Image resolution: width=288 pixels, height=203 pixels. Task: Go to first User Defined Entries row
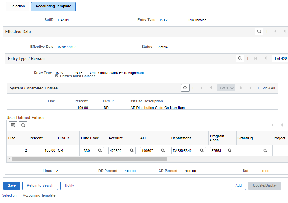coord(272,125)
